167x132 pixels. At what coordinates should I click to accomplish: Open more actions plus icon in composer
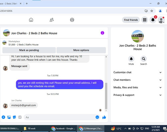coord(3,117)
